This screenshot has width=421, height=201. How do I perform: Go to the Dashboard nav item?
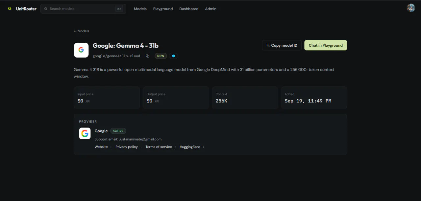[189, 9]
